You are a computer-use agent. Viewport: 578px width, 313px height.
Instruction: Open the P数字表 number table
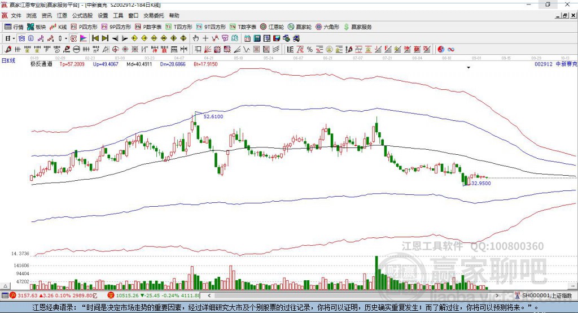[148, 27]
